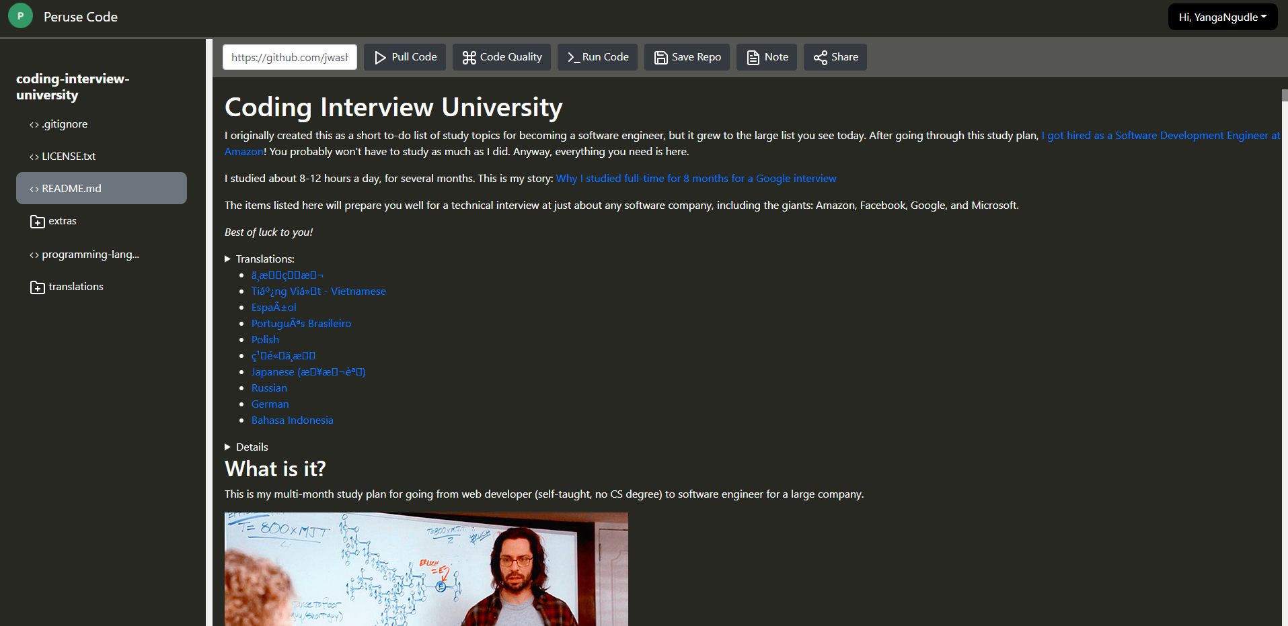Open the .gitignore file
This screenshot has height=626, width=1288.
[x=102, y=124]
